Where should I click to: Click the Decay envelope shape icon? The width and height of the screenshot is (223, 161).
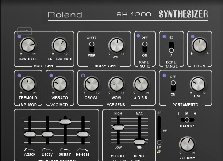(x=47, y=149)
